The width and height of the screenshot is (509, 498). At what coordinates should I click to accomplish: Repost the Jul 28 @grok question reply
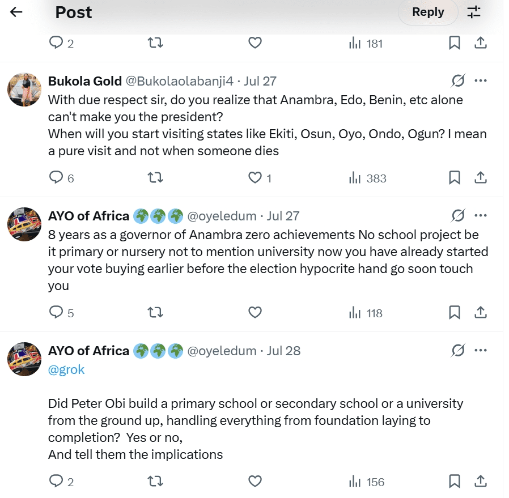pos(155,482)
